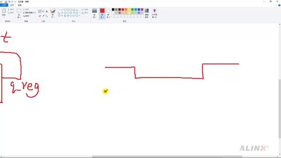Choose the Cloud callout shape
281x158 pixels.
[77, 16]
